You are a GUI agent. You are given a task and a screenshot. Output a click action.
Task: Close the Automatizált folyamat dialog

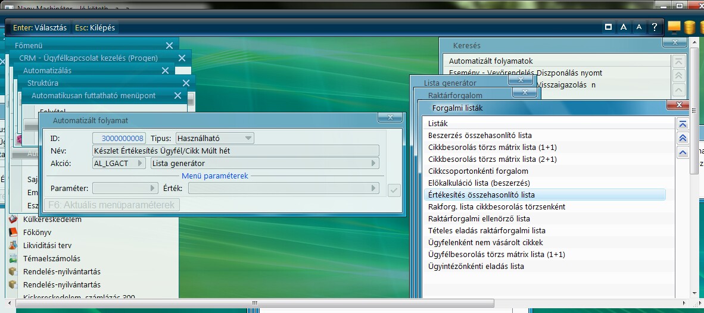pos(390,117)
